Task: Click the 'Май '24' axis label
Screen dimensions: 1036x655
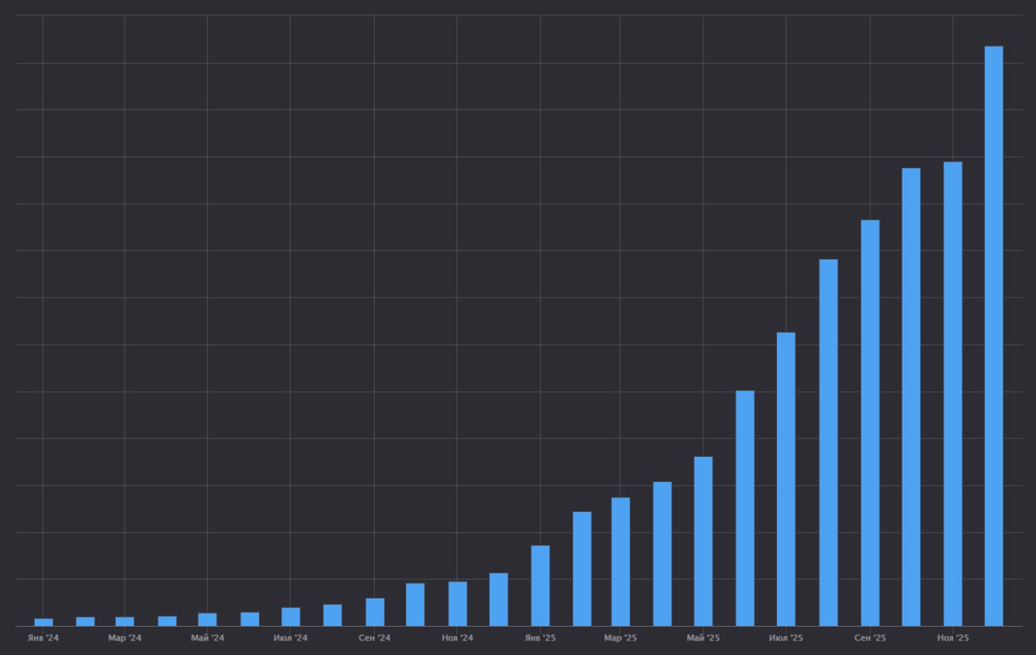Action: pos(207,639)
